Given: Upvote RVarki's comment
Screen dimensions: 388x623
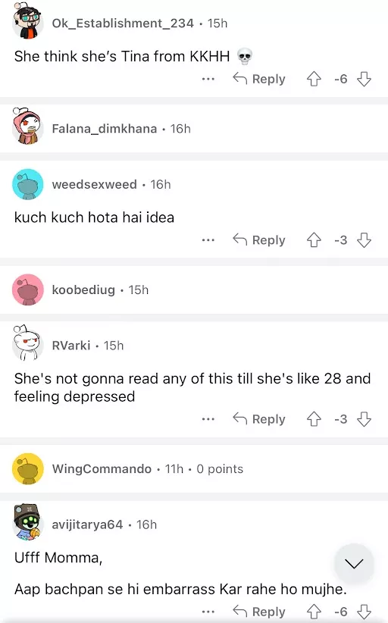Looking at the screenshot, I should click(314, 419).
